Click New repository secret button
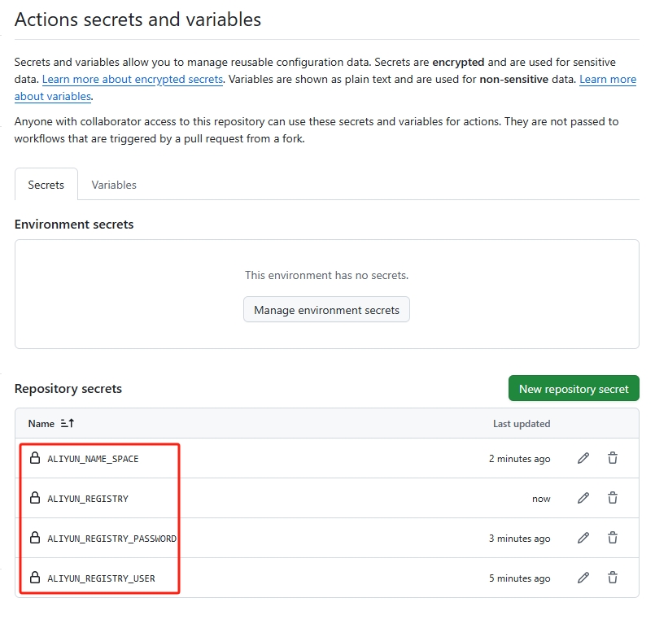 coord(574,389)
